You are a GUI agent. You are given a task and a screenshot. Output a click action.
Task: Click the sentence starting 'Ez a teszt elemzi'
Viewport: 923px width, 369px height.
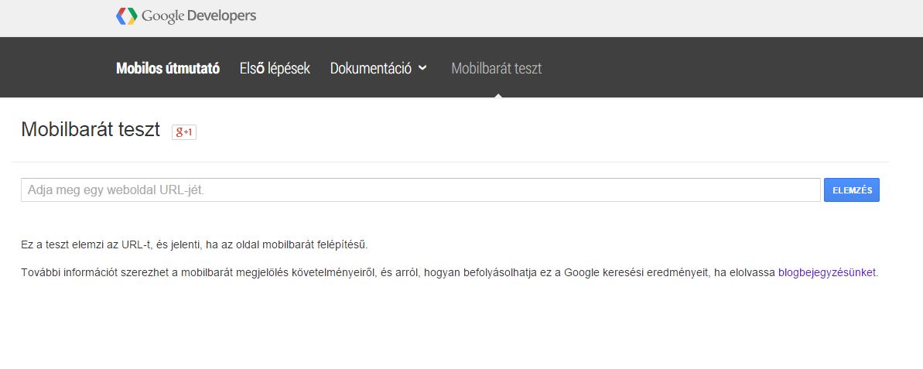[x=194, y=244]
